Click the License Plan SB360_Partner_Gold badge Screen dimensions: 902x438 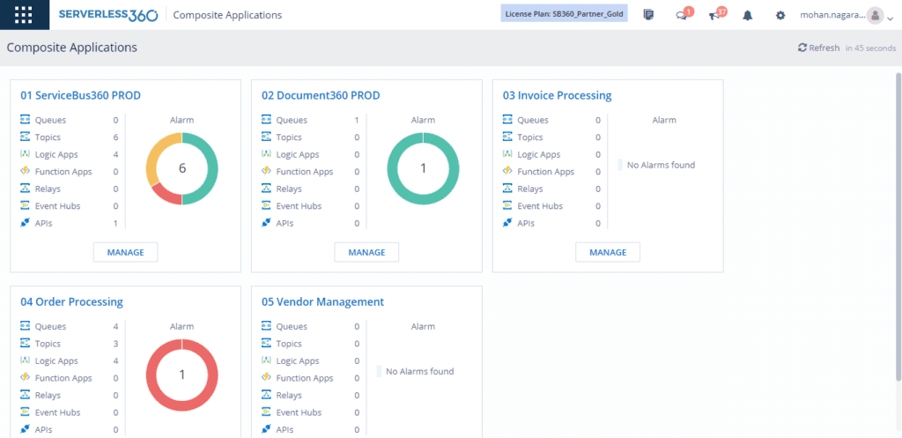tap(564, 15)
